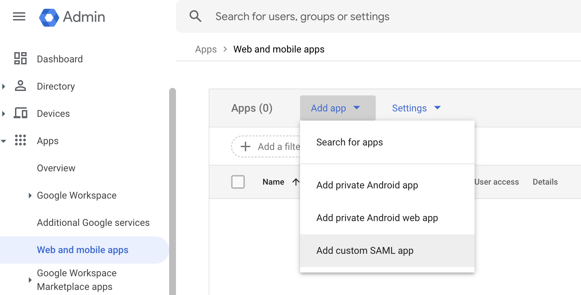Click the Devices icon in sidebar
Image resolution: width=581 pixels, height=295 pixels.
point(20,113)
